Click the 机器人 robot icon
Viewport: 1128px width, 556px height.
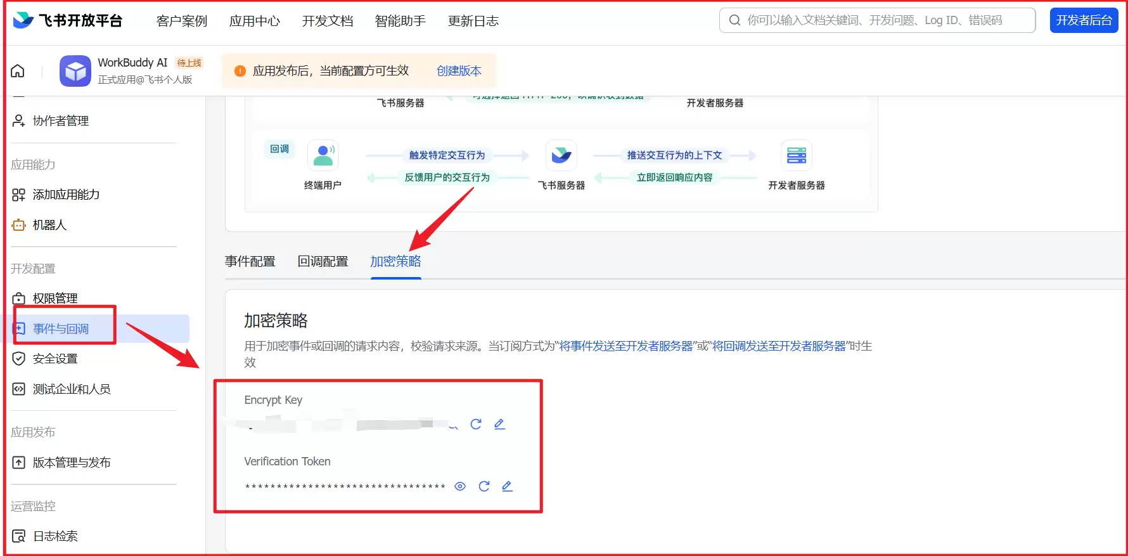[x=18, y=225]
